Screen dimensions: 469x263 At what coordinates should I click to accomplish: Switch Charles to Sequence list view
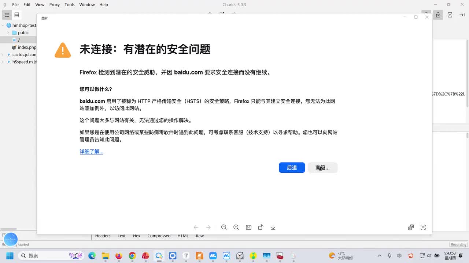pyautogui.click(x=17, y=15)
